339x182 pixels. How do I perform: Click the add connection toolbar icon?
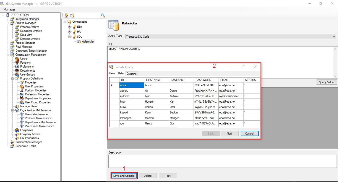(67, 15)
